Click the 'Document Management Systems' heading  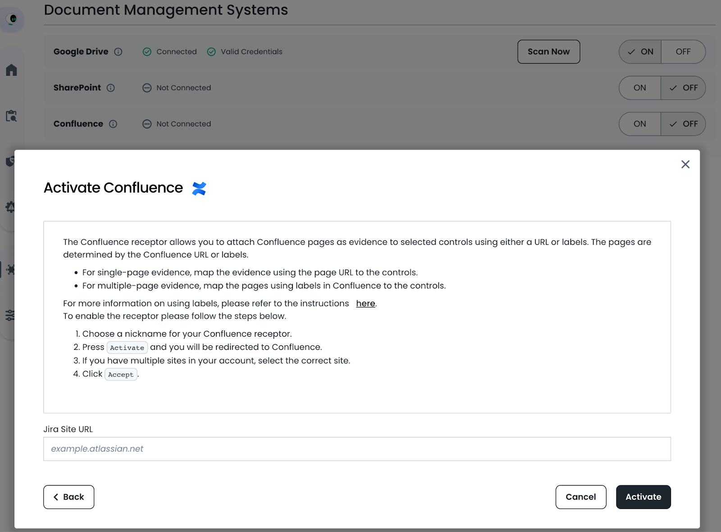pyautogui.click(x=166, y=10)
